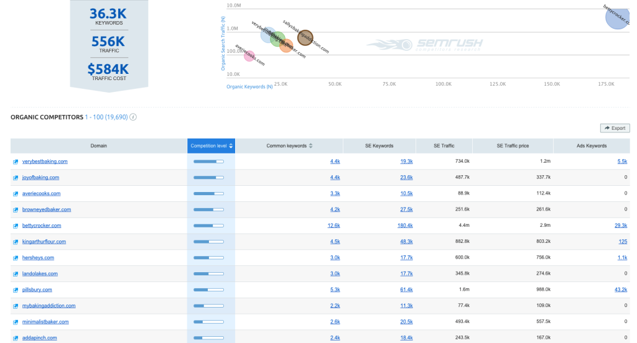This screenshot has width=637, height=343.
Task: Click the 2.9m SE Traffic price value
Action: [545, 226]
